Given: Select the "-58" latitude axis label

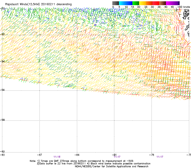Looking at the screenshot, I should [x=2, y=120].
